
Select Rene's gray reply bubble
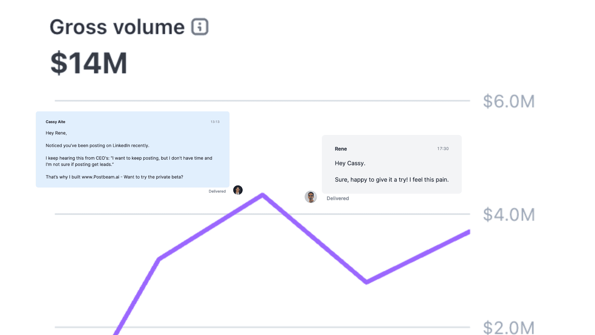[x=391, y=164]
